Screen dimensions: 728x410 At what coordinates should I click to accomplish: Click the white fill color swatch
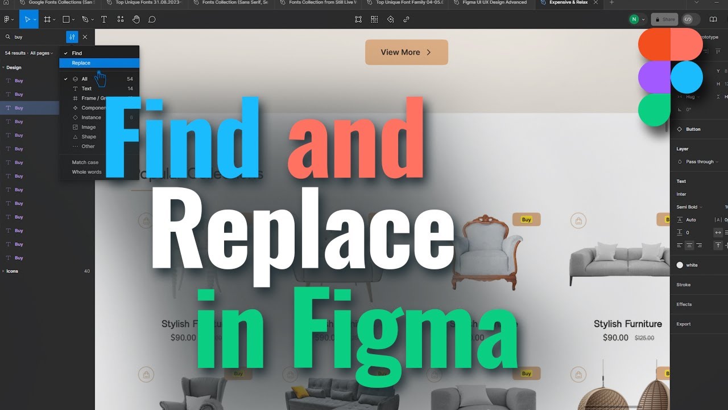[680, 265]
